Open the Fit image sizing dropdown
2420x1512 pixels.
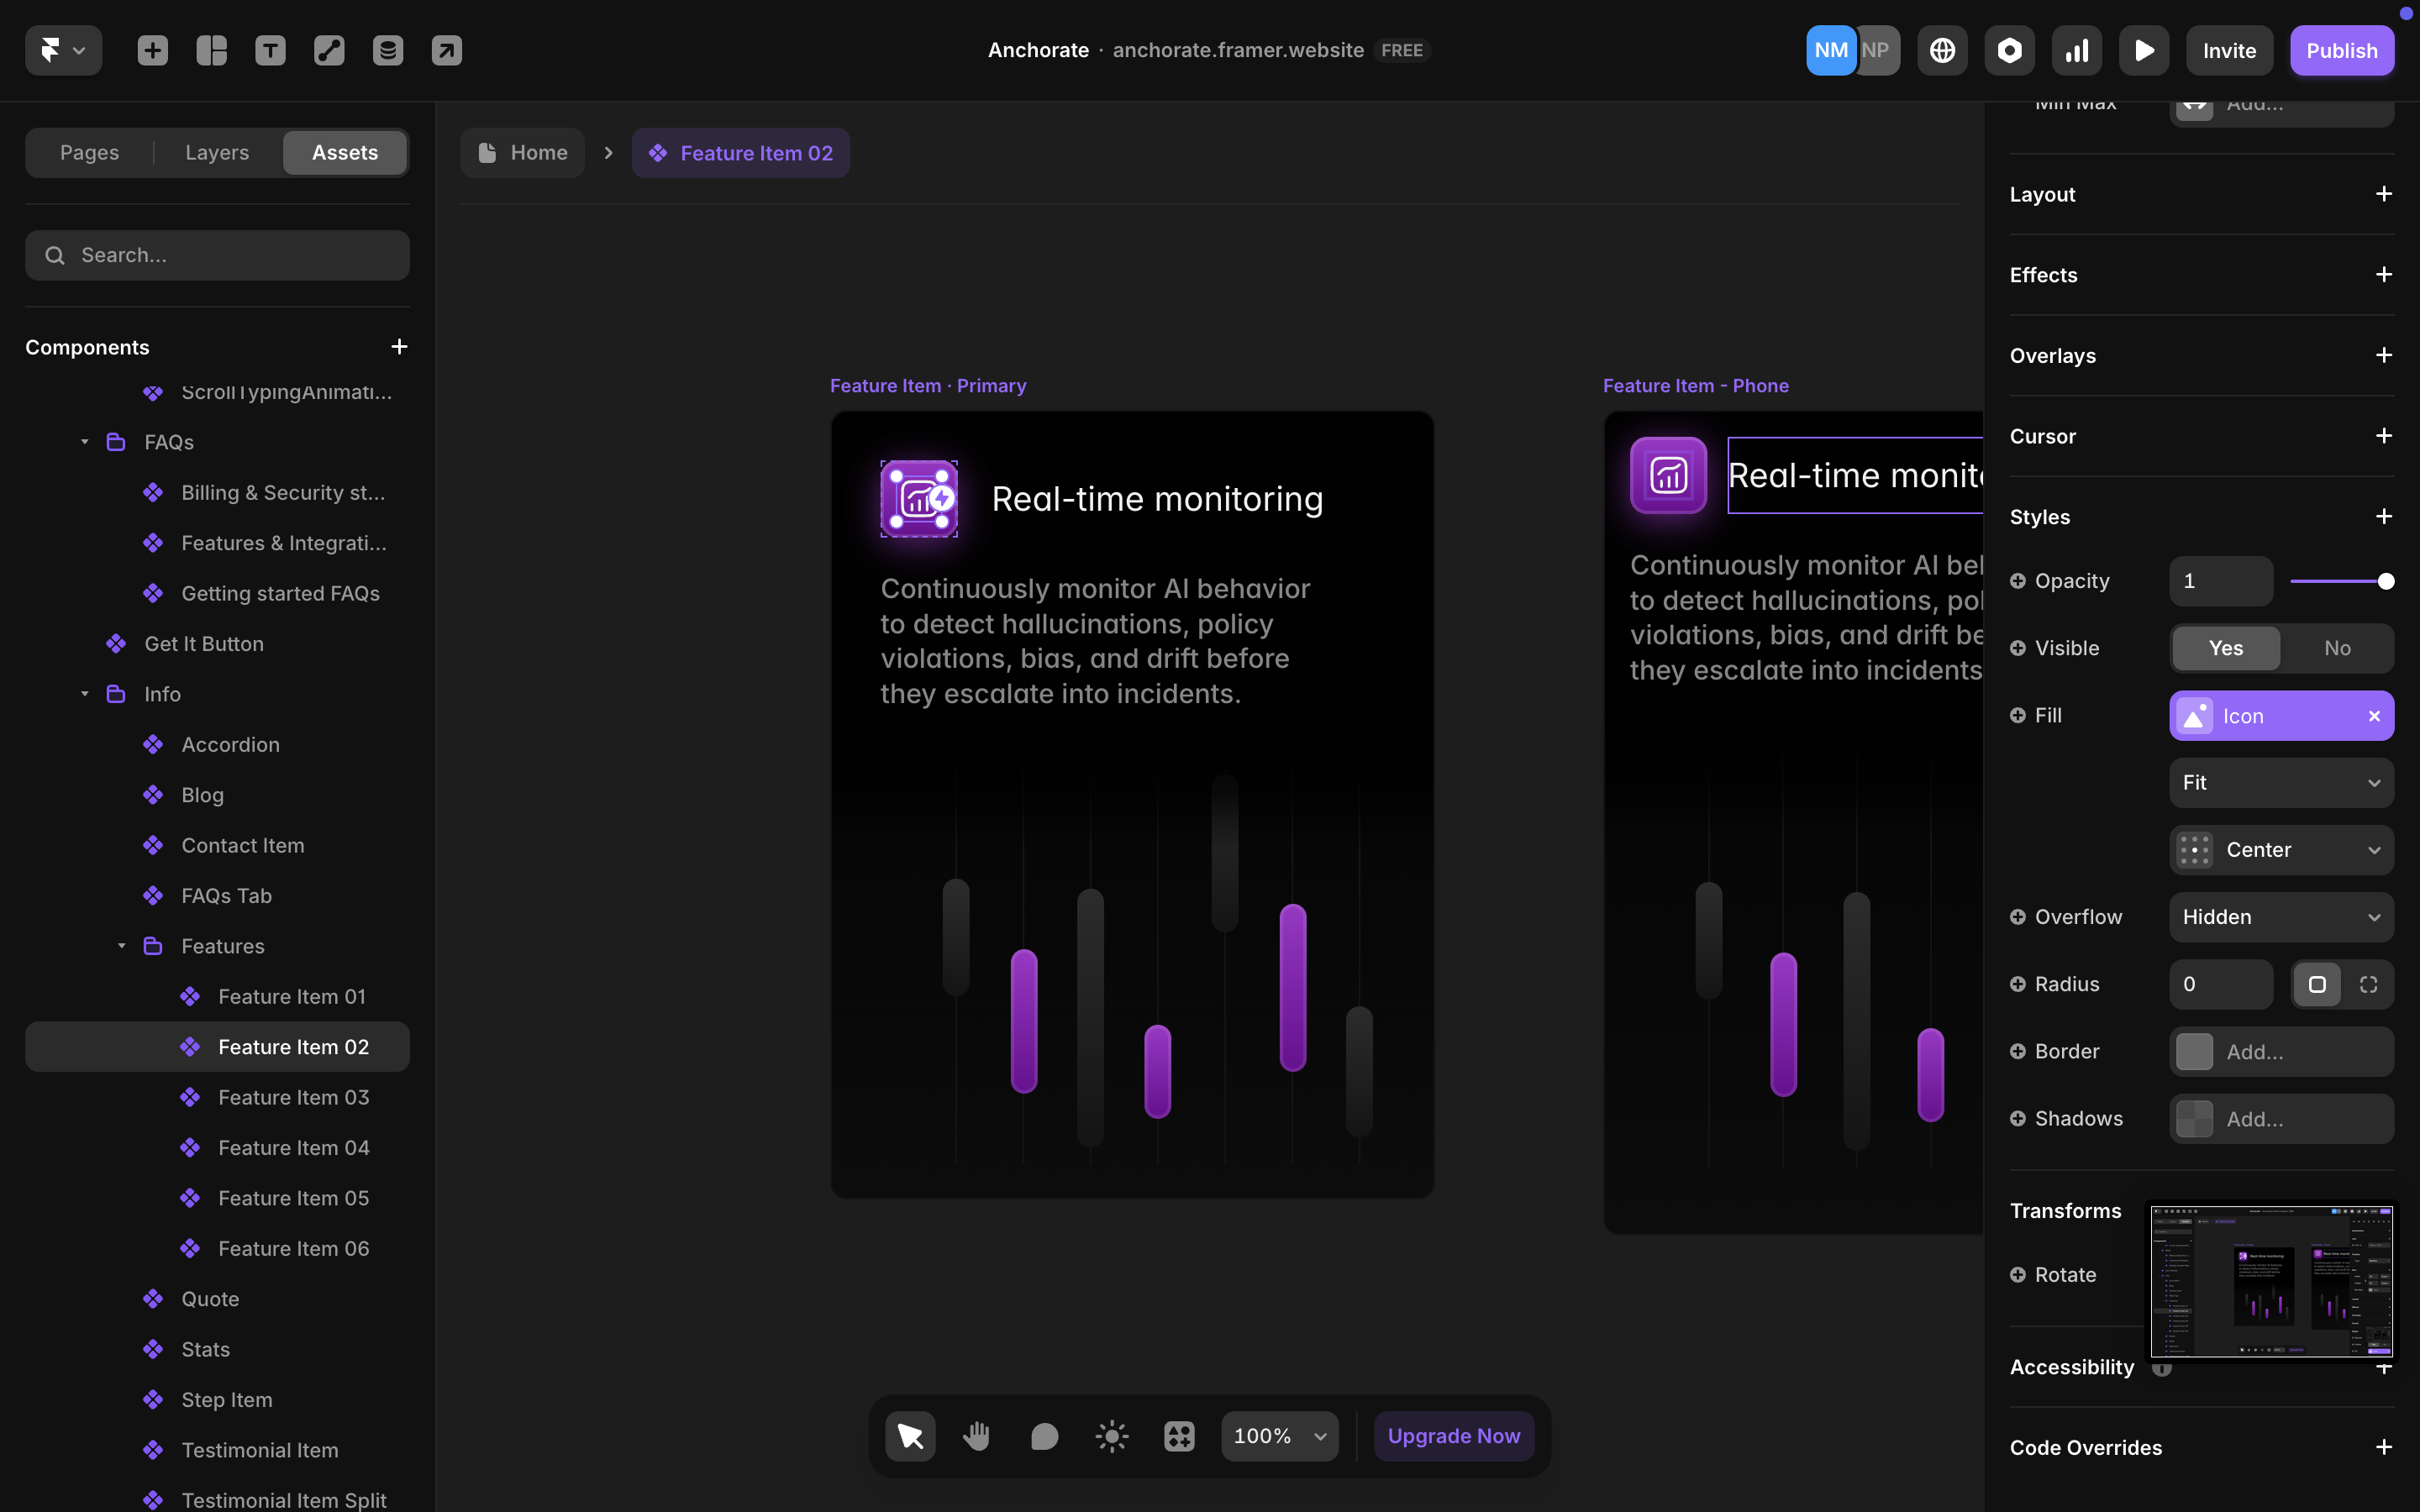click(2280, 782)
